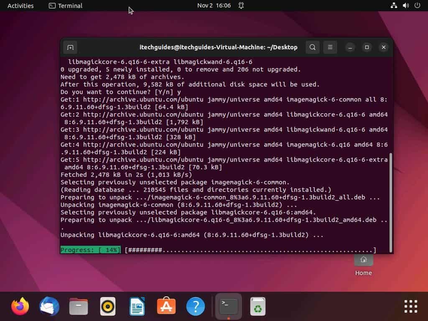
Task: Open Ubuntu Software store
Action: tap(166, 306)
